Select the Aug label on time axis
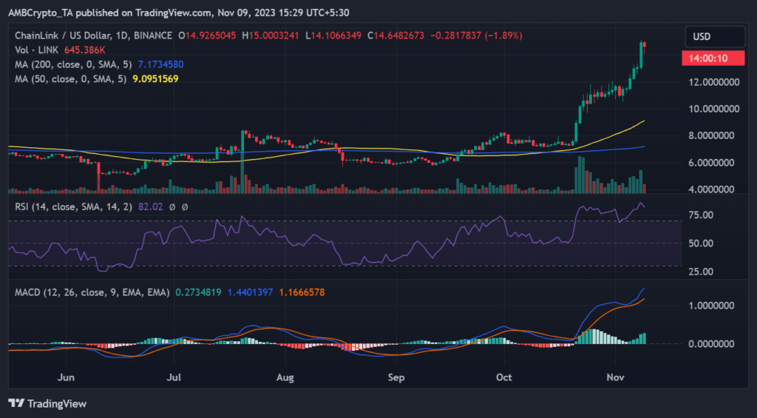Image resolution: width=757 pixels, height=418 pixels. point(285,377)
